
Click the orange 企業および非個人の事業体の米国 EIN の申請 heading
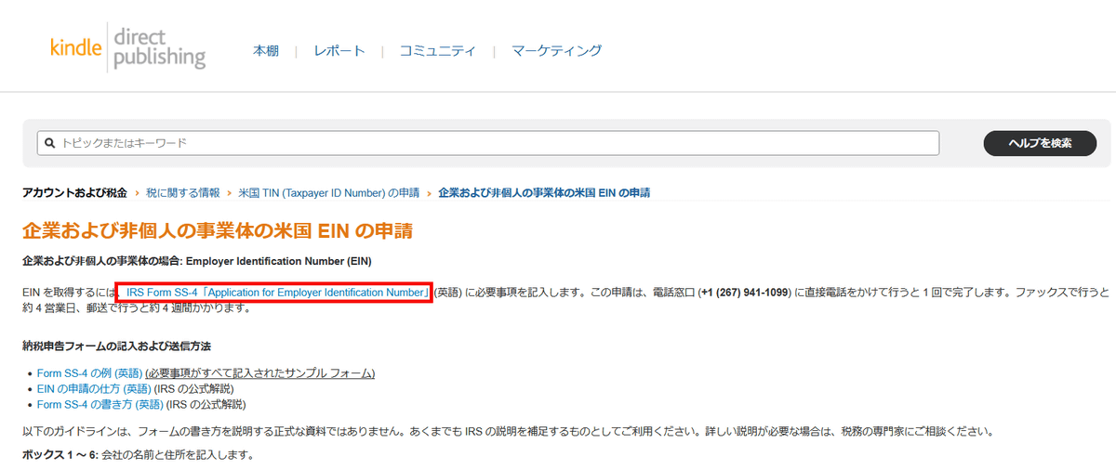(218, 230)
